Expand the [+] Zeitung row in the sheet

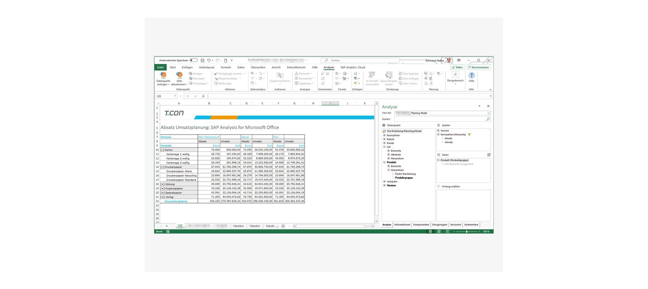click(162, 184)
